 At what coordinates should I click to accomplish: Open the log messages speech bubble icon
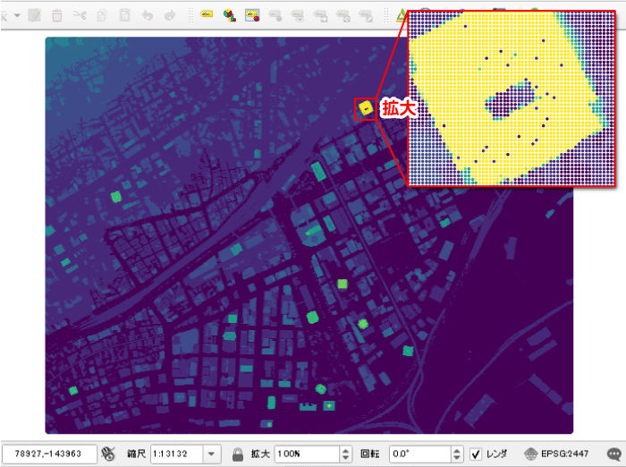(614, 454)
